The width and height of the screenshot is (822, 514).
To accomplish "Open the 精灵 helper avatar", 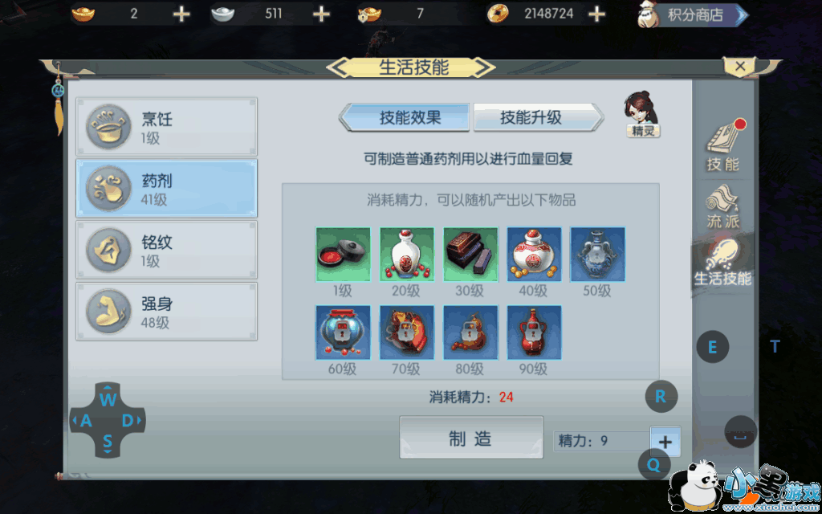I will coord(643,114).
